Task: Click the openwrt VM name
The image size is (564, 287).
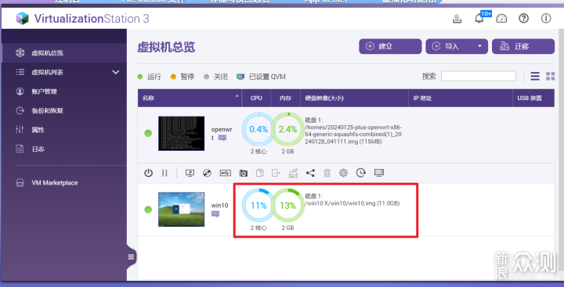Action: pos(222,133)
